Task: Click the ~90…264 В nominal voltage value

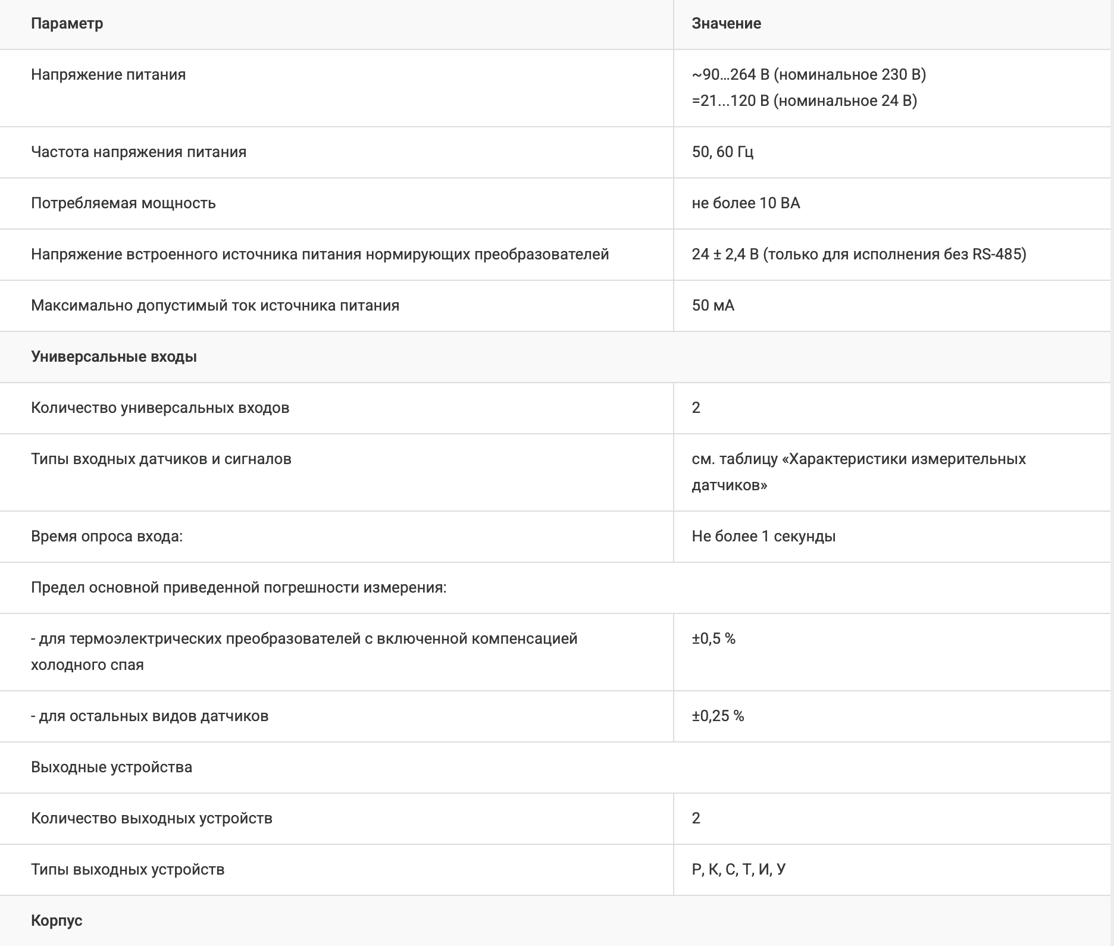Action: (809, 74)
